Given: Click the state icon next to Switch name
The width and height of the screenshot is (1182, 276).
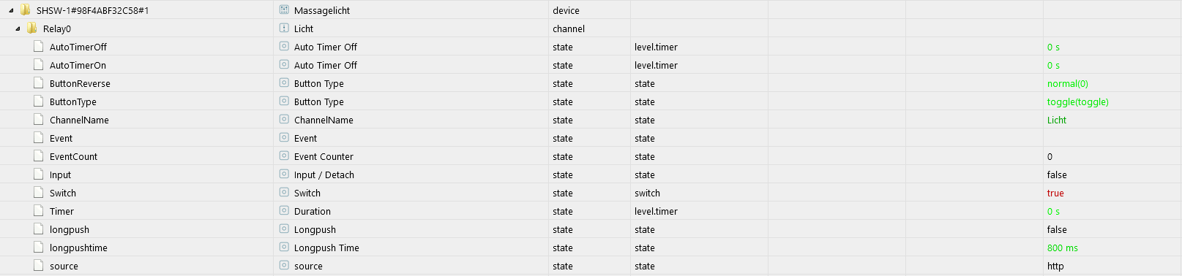Looking at the screenshot, I should pos(284,193).
